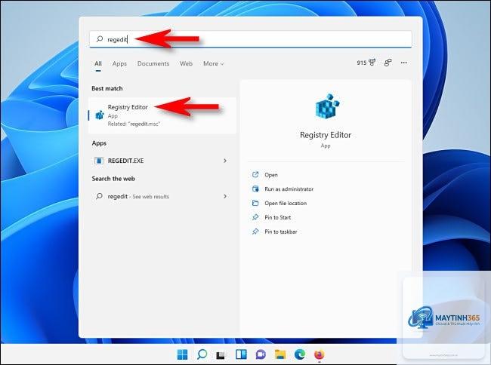Viewport: 491px width, 365px height.
Task: Click Pin to taskbar
Action: click(x=280, y=232)
